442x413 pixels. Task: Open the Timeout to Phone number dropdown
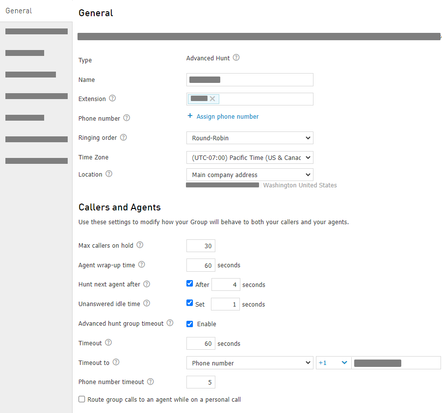pyautogui.click(x=249, y=363)
